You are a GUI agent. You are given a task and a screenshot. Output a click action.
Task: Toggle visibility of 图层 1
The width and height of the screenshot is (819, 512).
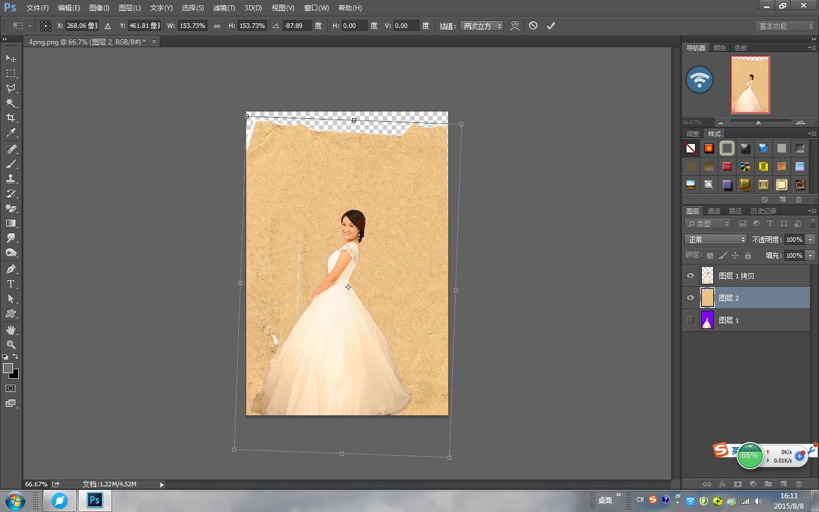click(690, 320)
